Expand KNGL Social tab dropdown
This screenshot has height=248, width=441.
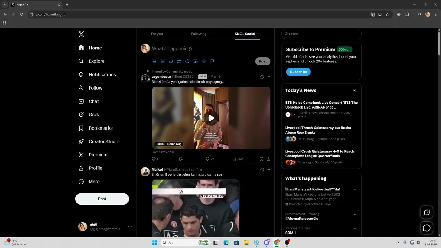pos(258,34)
